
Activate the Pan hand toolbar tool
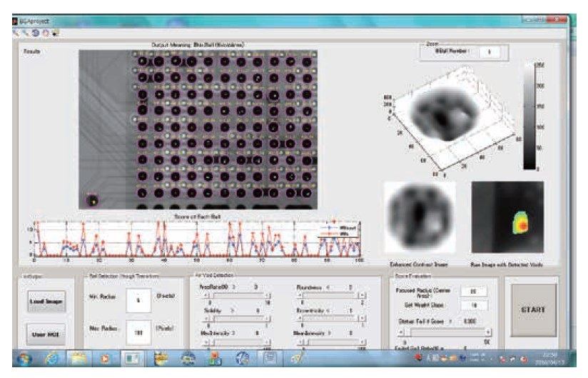tap(46, 33)
